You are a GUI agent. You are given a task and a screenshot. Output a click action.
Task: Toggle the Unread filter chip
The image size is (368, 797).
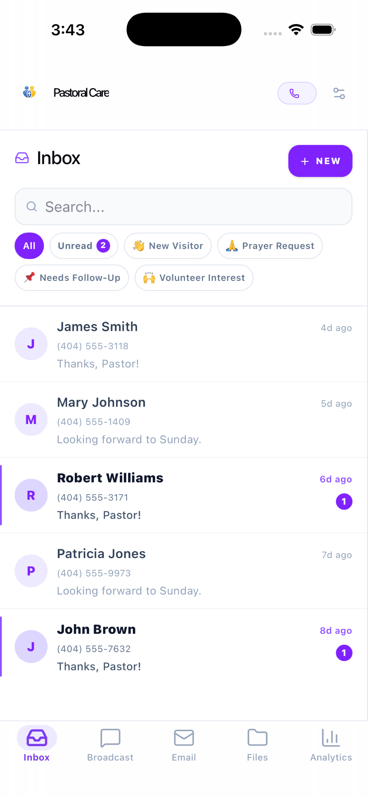(x=84, y=246)
